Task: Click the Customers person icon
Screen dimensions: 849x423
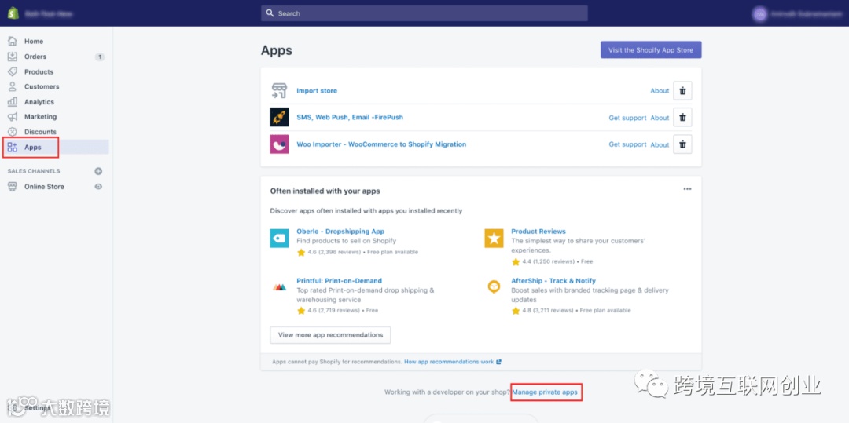Action: click(x=13, y=86)
